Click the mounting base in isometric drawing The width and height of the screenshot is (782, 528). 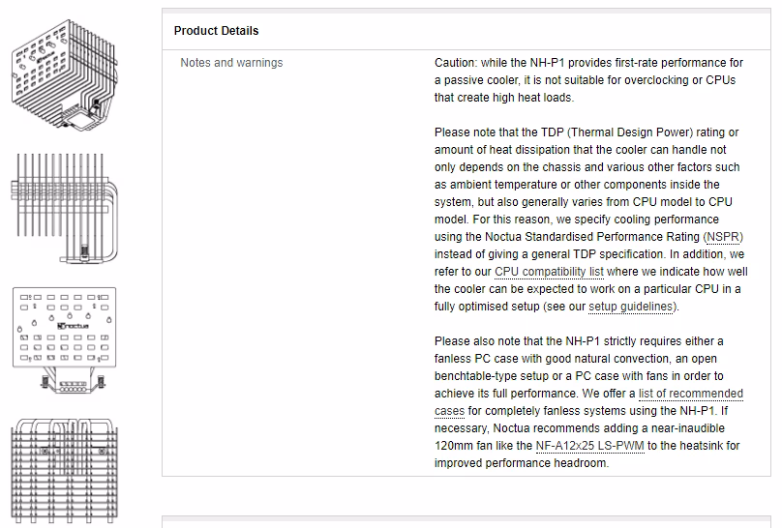pyautogui.click(x=79, y=119)
